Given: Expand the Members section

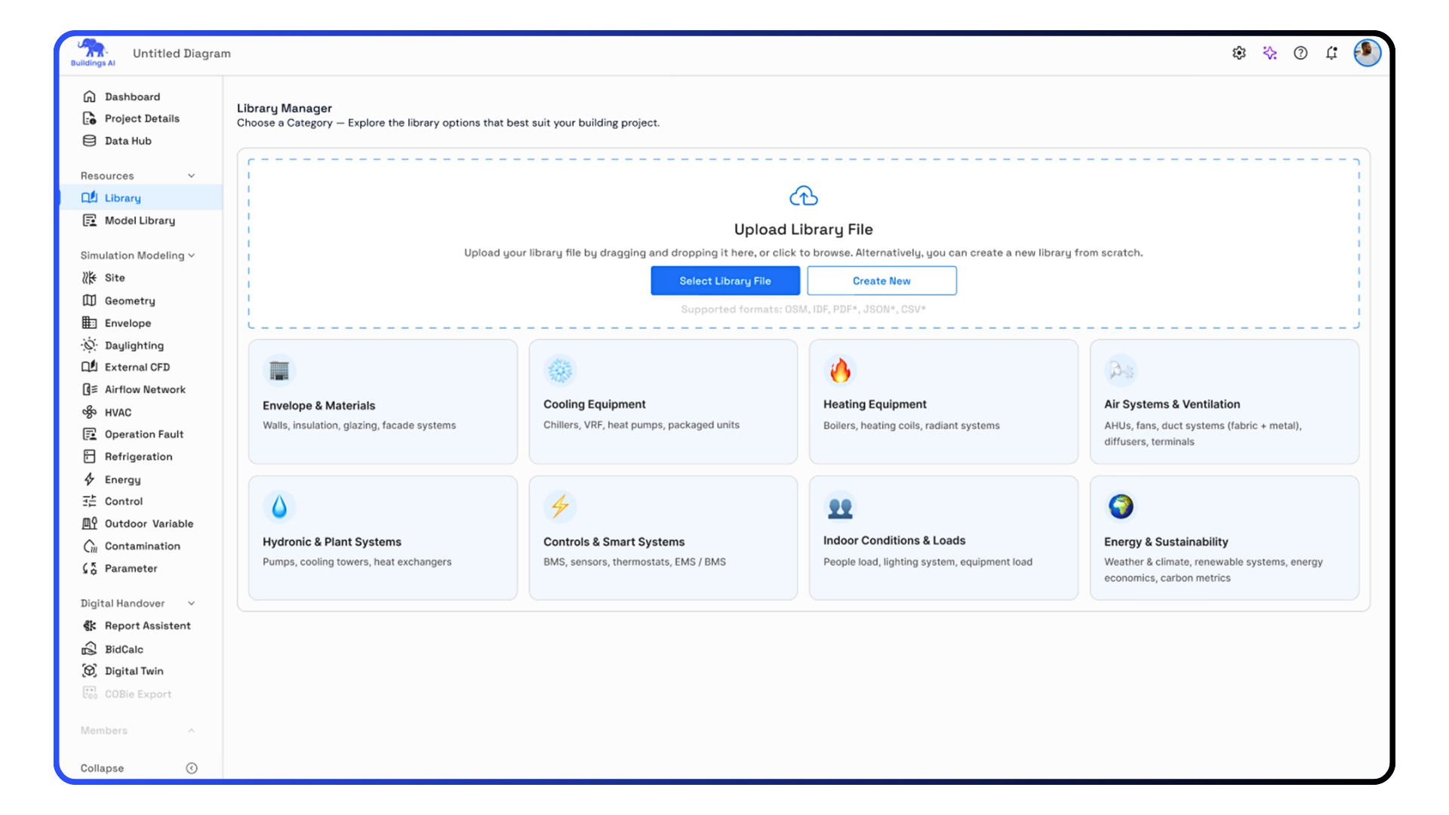Looking at the screenshot, I should pyautogui.click(x=191, y=730).
